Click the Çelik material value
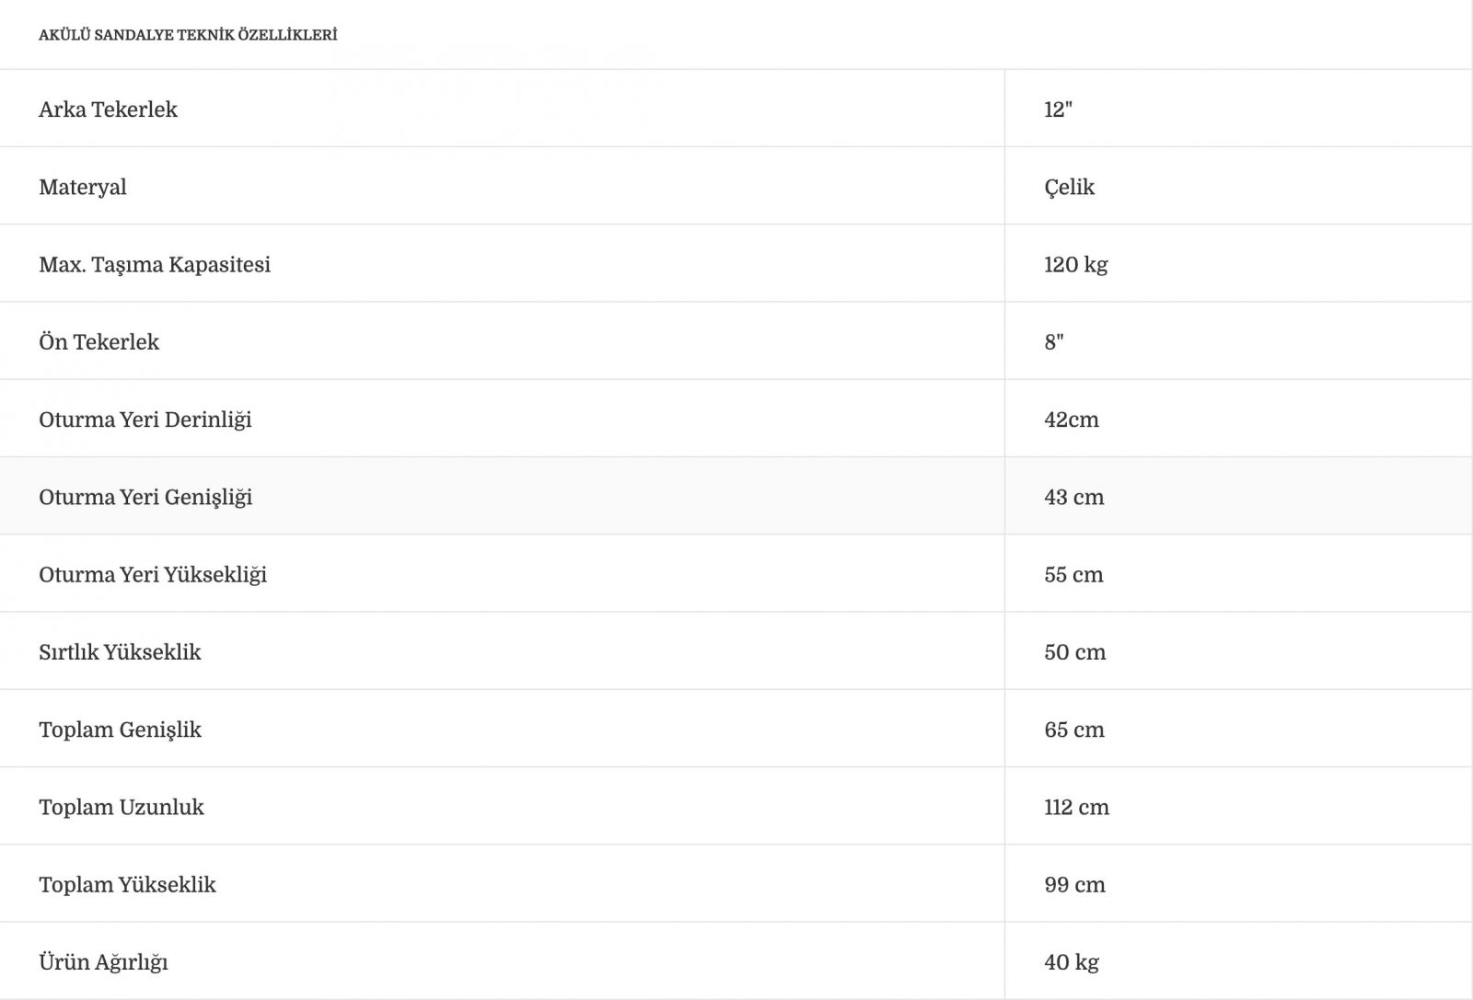The image size is (1473, 1000). (x=1069, y=187)
